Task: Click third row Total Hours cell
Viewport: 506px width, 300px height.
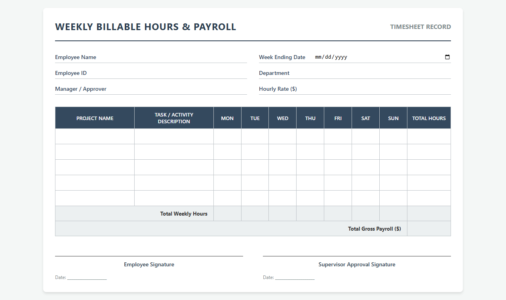Action: pos(429,167)
